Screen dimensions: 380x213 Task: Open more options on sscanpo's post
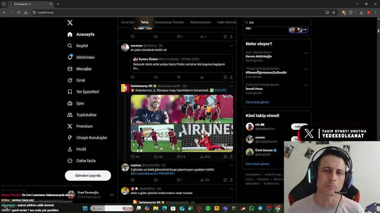tap(231, 46)
